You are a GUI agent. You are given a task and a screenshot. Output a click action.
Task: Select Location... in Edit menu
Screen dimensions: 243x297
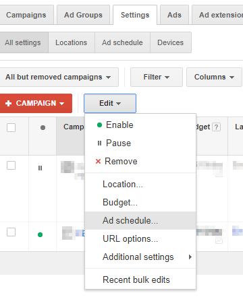point(140,185)
